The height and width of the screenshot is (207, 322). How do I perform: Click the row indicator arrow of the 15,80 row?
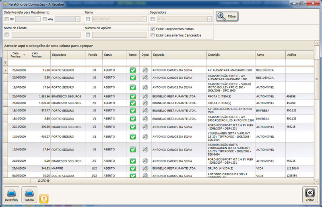coord(6,70)
